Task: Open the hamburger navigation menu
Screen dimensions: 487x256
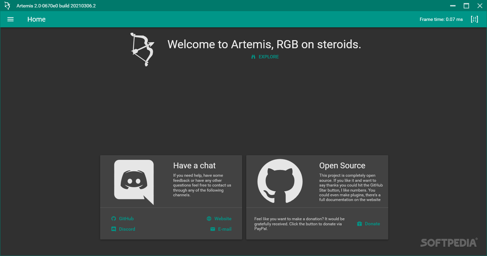Action: (10, 19)
